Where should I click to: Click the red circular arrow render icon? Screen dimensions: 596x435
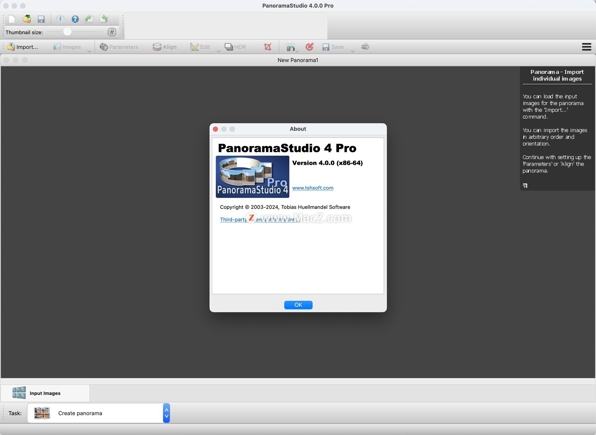coord(309,47)
